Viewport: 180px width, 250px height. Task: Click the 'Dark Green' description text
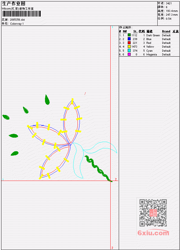coord(153,35)
